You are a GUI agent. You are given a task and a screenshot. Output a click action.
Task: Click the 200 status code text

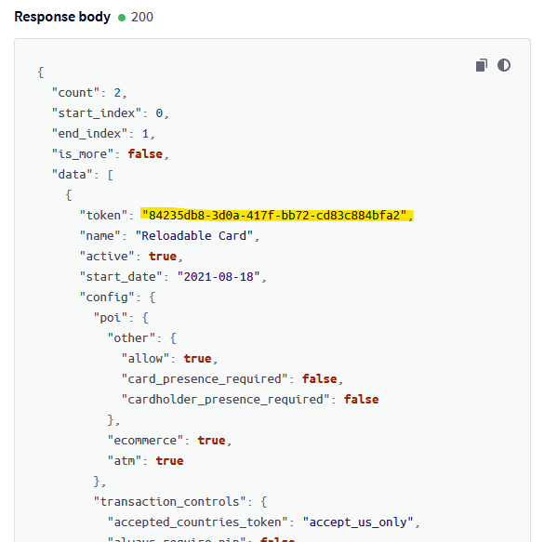142,17
